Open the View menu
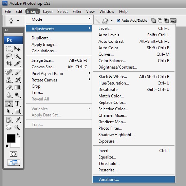Viewport: 186px width, 186px height. click(x=90, y=12)
